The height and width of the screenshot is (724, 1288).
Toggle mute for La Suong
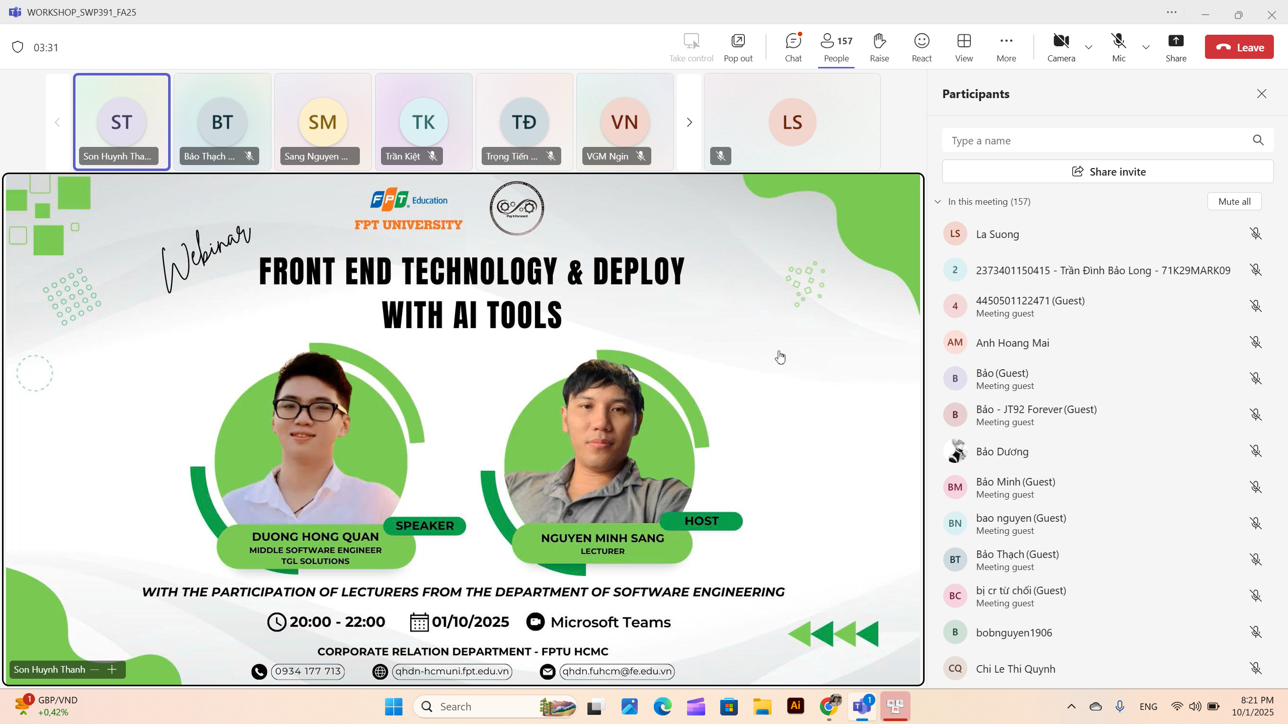(1256, 234)
